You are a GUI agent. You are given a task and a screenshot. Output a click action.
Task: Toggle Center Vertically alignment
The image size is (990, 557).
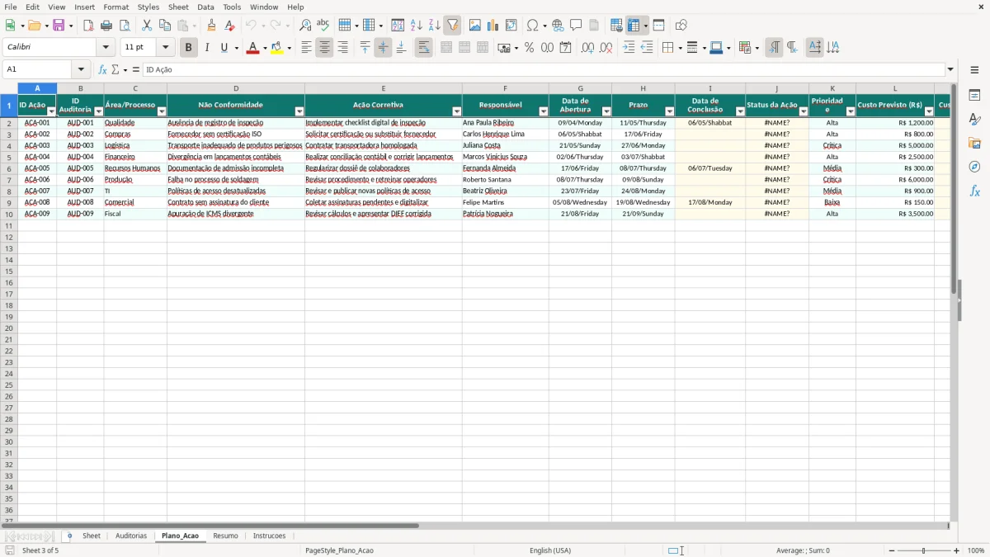coord(383,48)
